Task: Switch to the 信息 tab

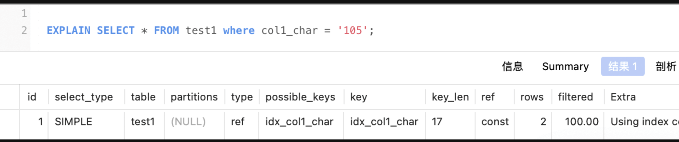Action: 512,66
